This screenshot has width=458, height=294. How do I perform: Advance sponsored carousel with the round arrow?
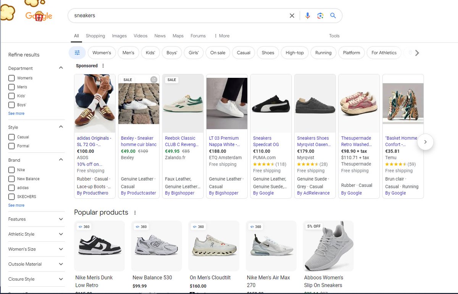426,142
